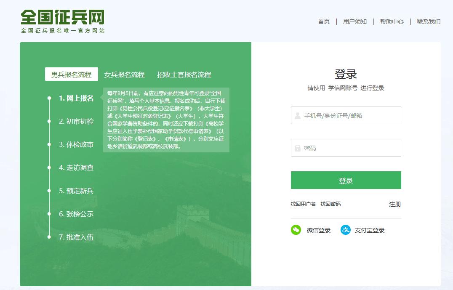Click the 注册 link
The height and width of the screenshot is (290, 453).
click(x=395, y=204)
